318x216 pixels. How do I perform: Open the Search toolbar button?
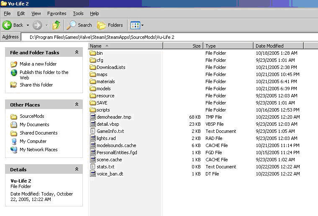(x=79, y=25)
